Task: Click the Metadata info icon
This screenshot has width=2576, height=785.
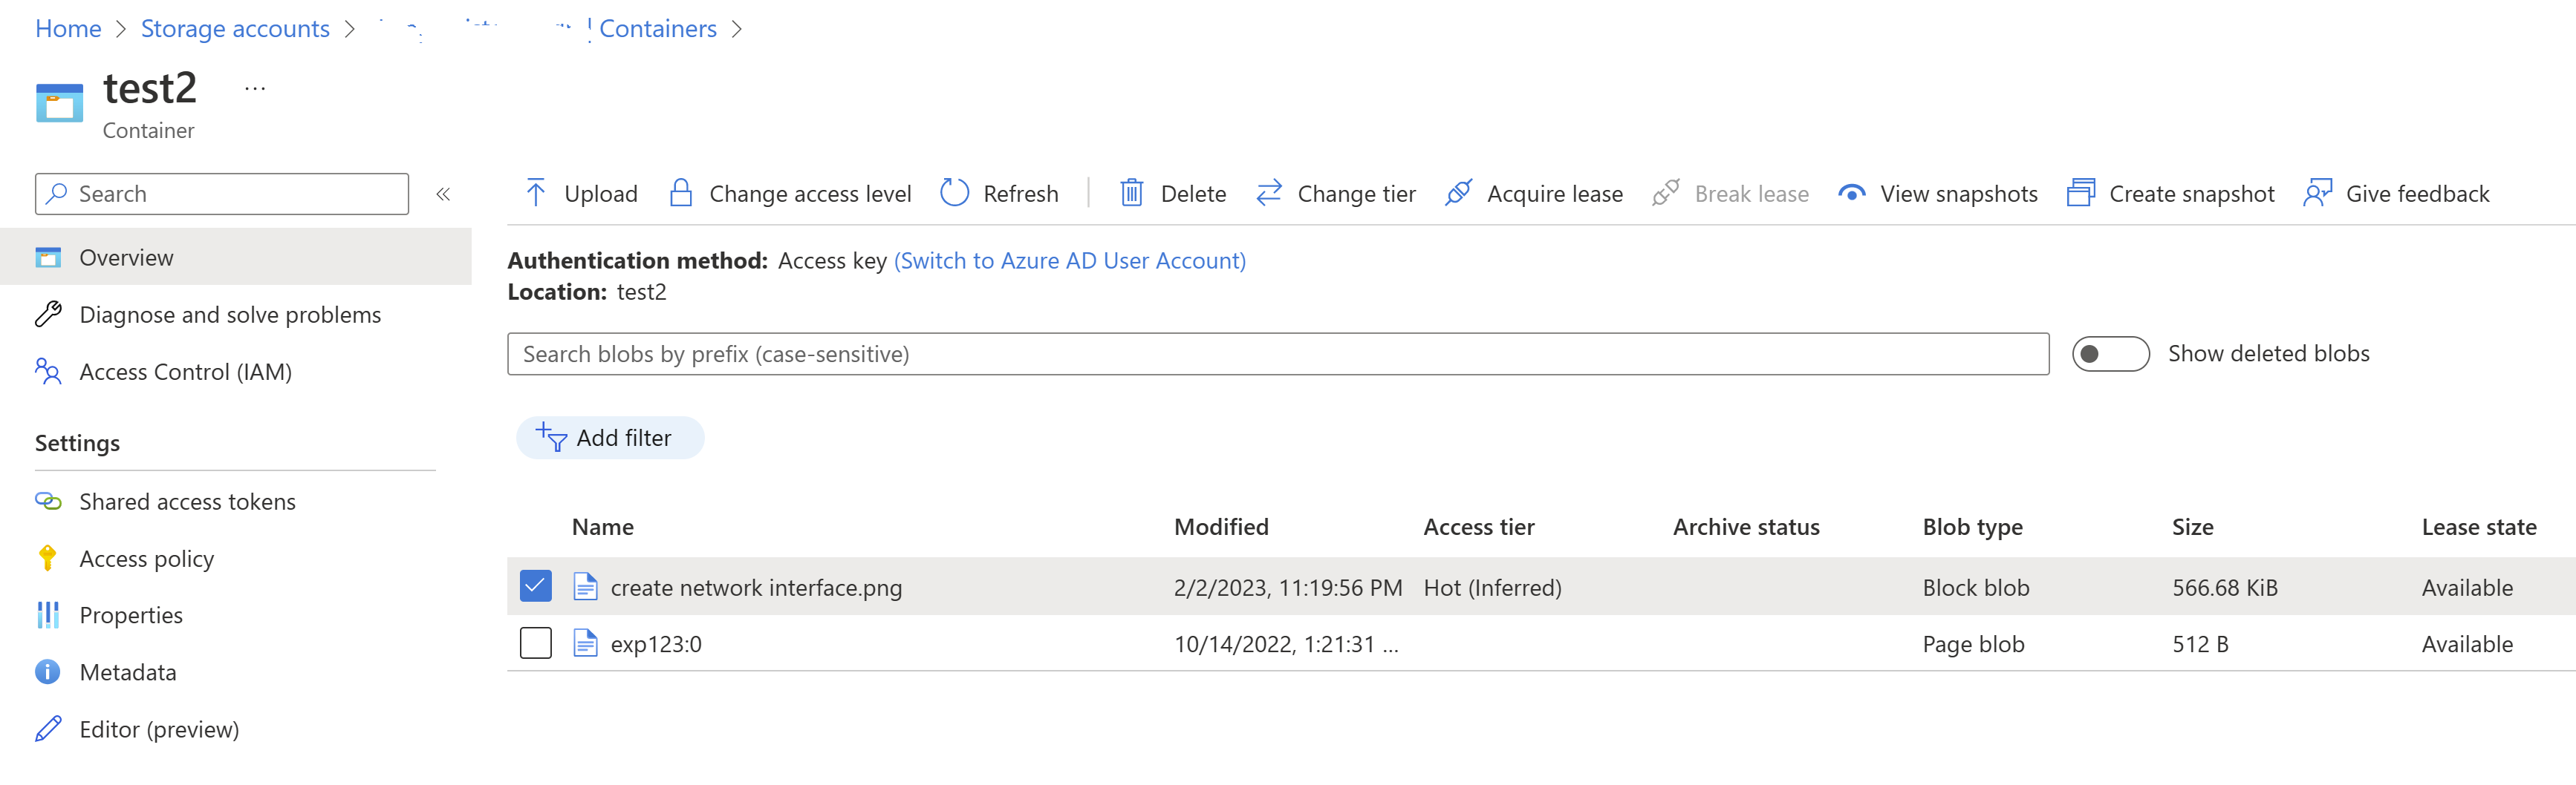Action: 48,672
